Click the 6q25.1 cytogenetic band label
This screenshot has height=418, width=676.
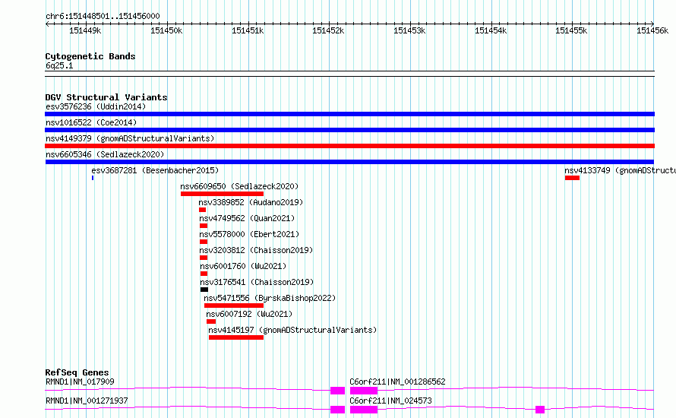pos(59,65)
